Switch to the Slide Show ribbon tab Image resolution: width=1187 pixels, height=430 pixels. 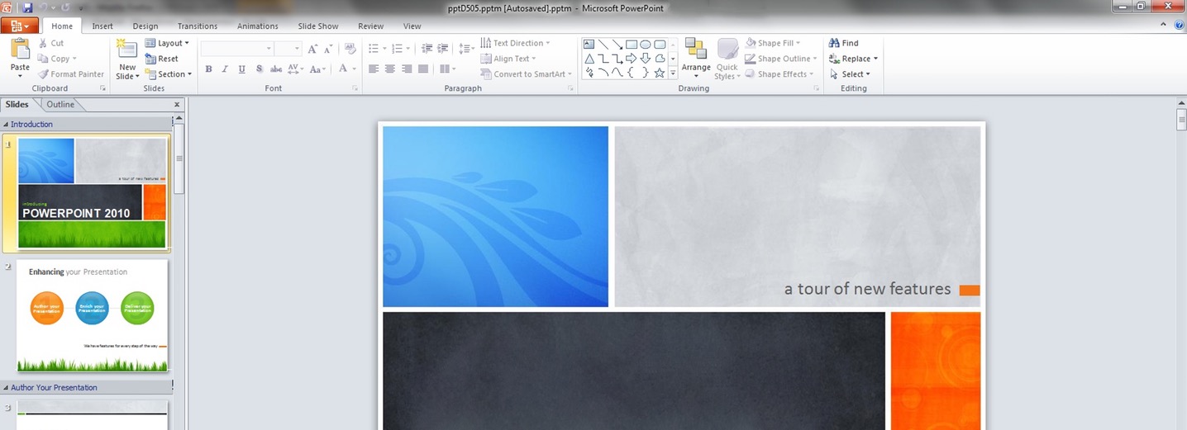click(318, 26)
